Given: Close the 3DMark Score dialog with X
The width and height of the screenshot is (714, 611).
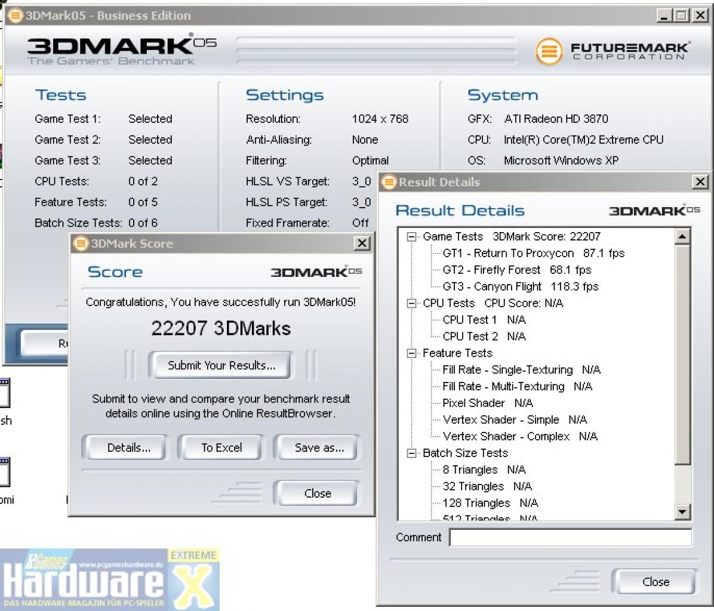Looking at the screenshot, I should click(362, 243).
